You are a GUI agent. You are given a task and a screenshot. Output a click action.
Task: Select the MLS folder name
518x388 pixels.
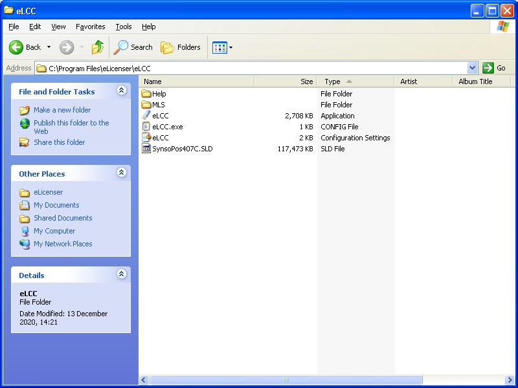pyautogui.click(x=158, y=105)
